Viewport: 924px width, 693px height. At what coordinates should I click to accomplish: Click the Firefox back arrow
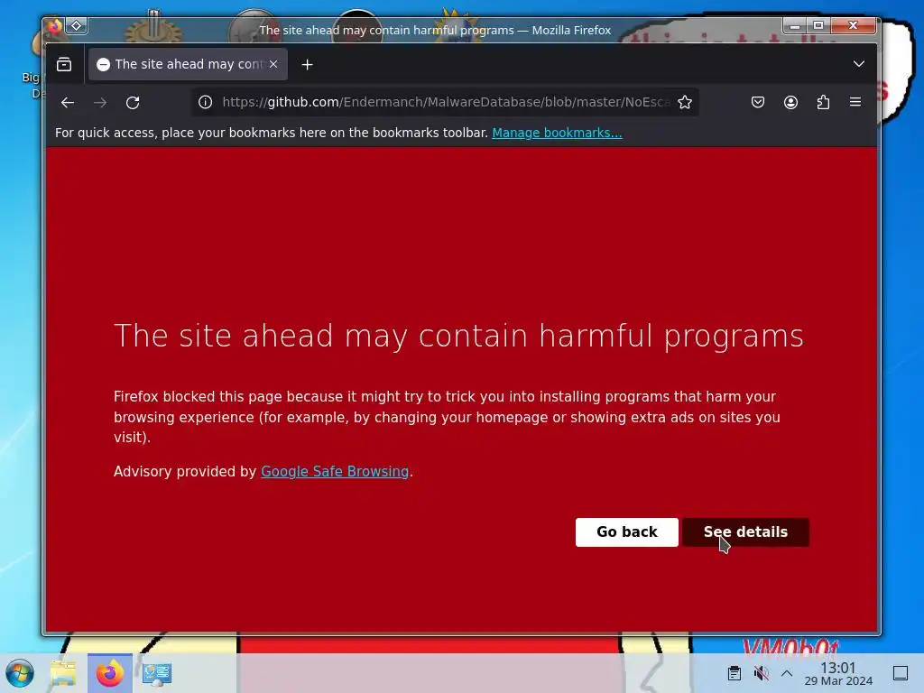[x=67, y=103]
